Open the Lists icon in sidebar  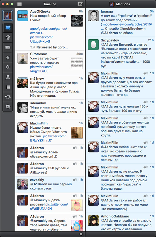(x=8, y=87)
